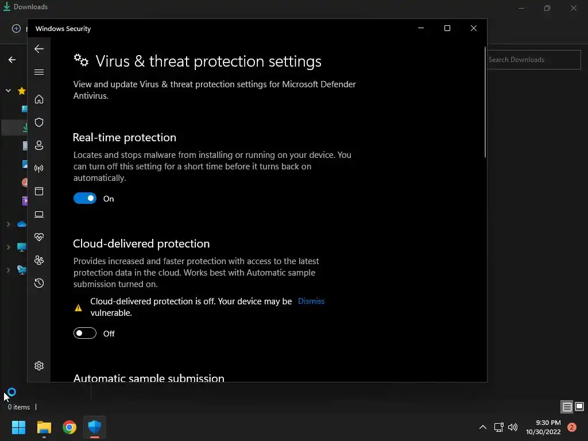Image resolution: width=588 pixels, height=441 pixels.
Task: Open Windows Security settings gear icon
Action: click(x=39, y=366)
